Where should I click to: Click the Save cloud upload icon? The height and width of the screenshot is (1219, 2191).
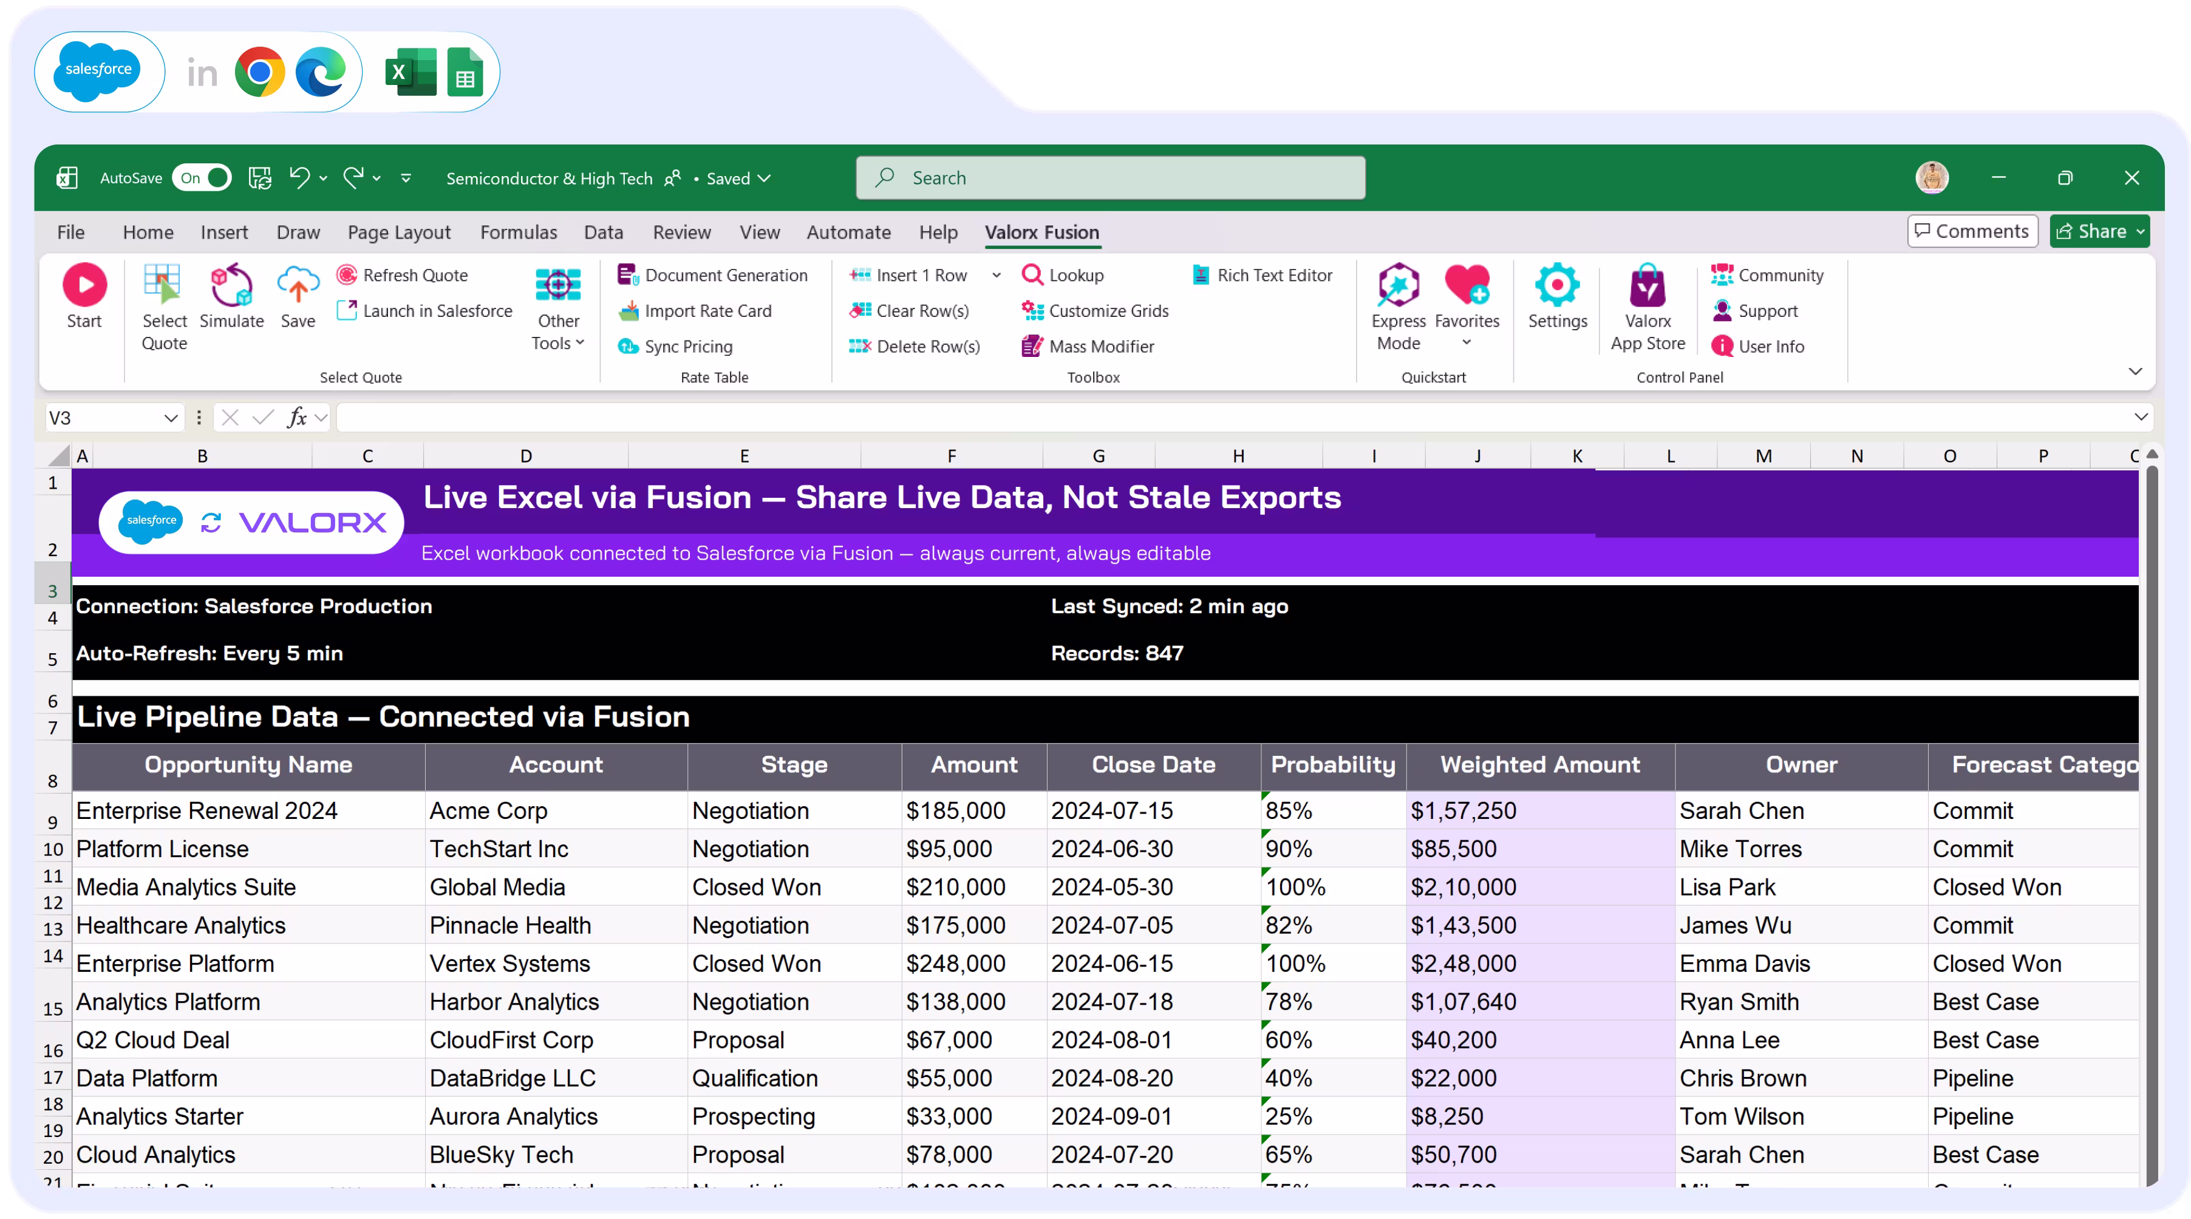[298, 284]
